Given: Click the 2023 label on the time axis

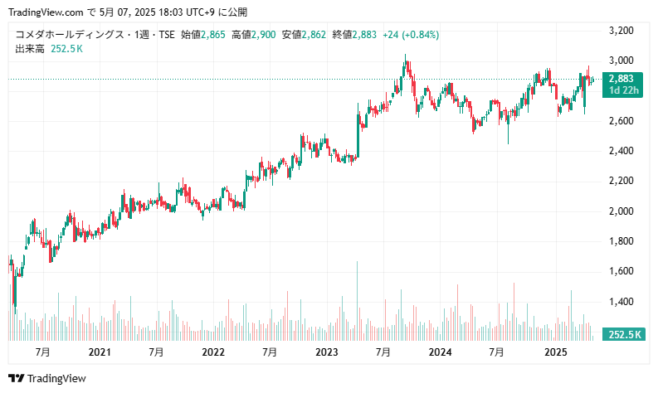Looking at the screenshot, I should tap(326, 352).
